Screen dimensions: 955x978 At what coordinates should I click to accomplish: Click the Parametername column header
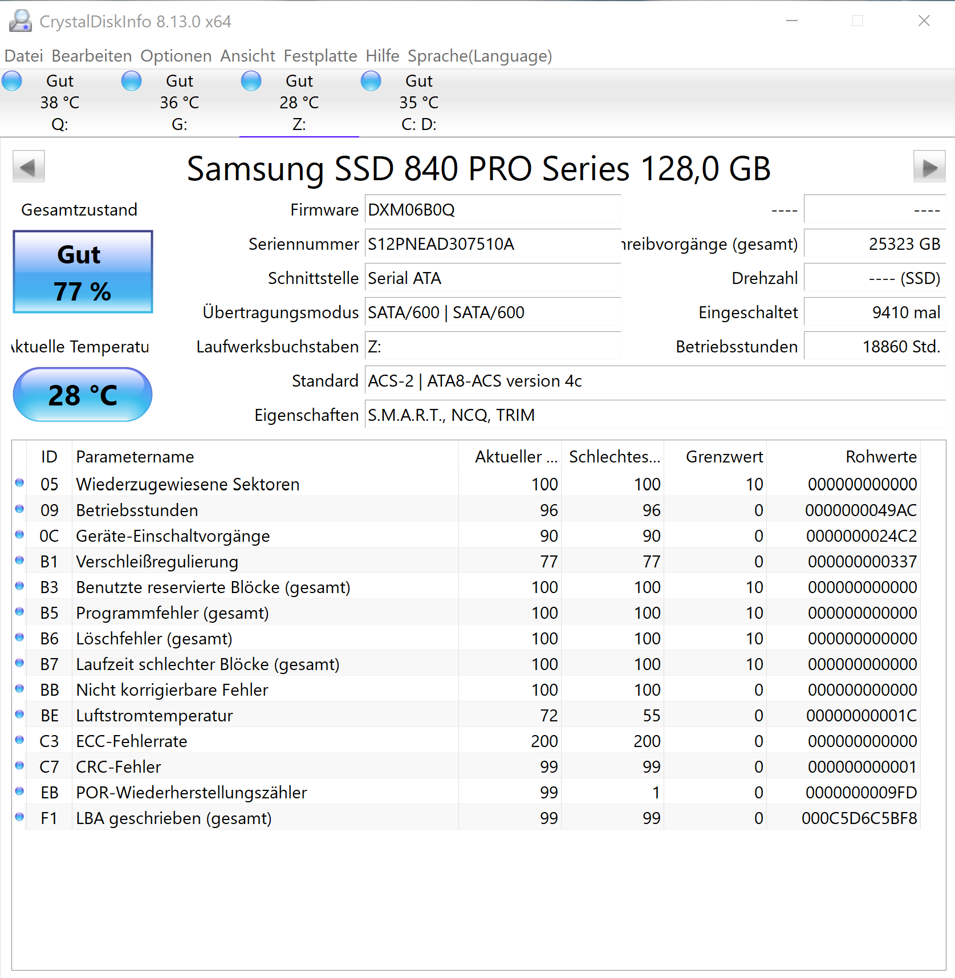pyautogui.click(x=265, y=456)
